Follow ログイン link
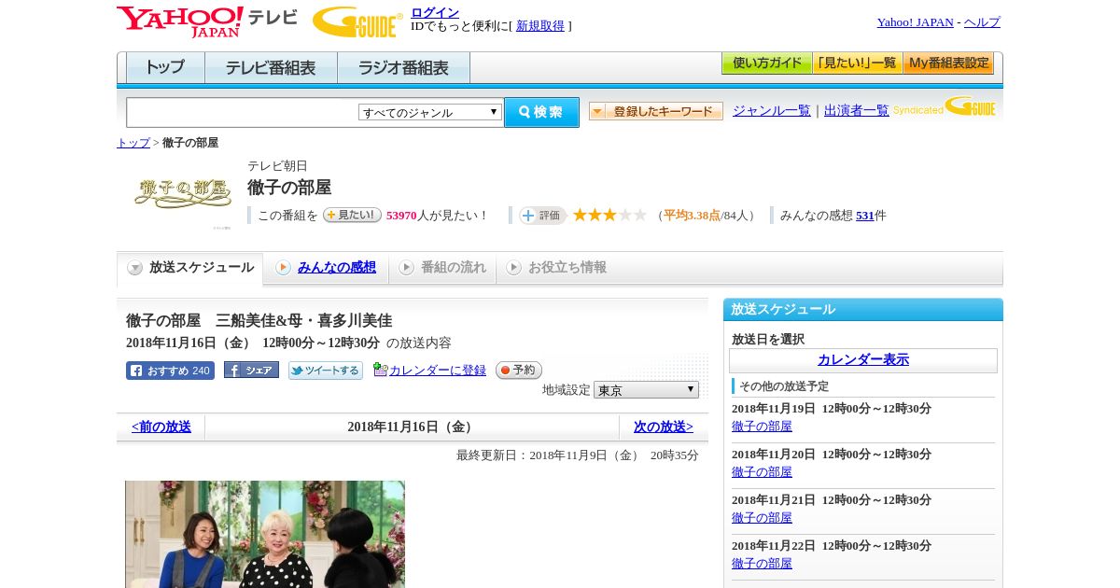 point(435,12)
